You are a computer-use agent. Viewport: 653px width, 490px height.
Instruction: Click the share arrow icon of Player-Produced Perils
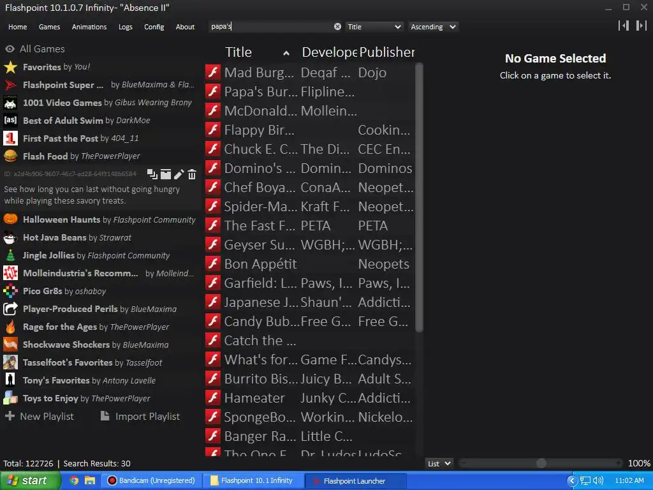pyautogui.click(x=10, y=309)
